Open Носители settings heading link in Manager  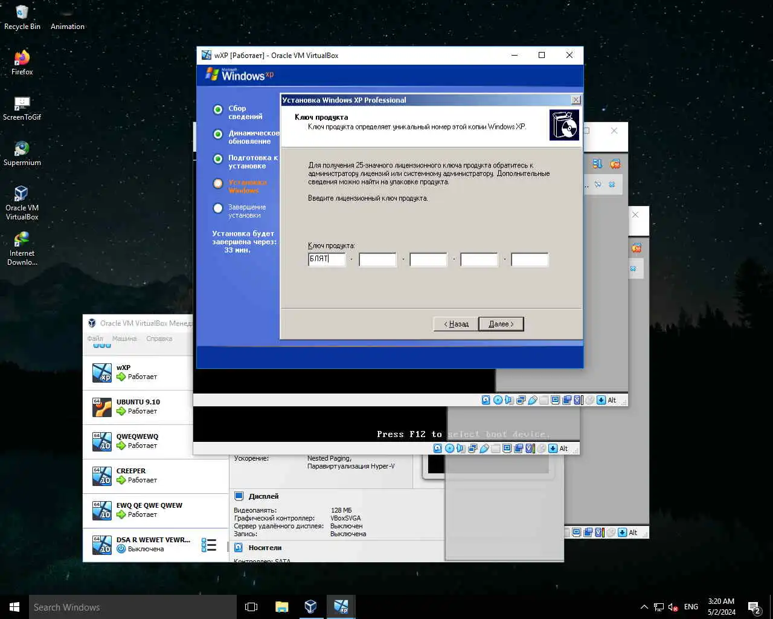pyautogui.click(x=265, y=548)
